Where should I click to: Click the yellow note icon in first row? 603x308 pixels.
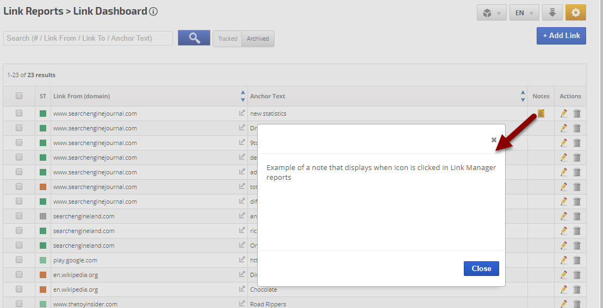[541, 114]
